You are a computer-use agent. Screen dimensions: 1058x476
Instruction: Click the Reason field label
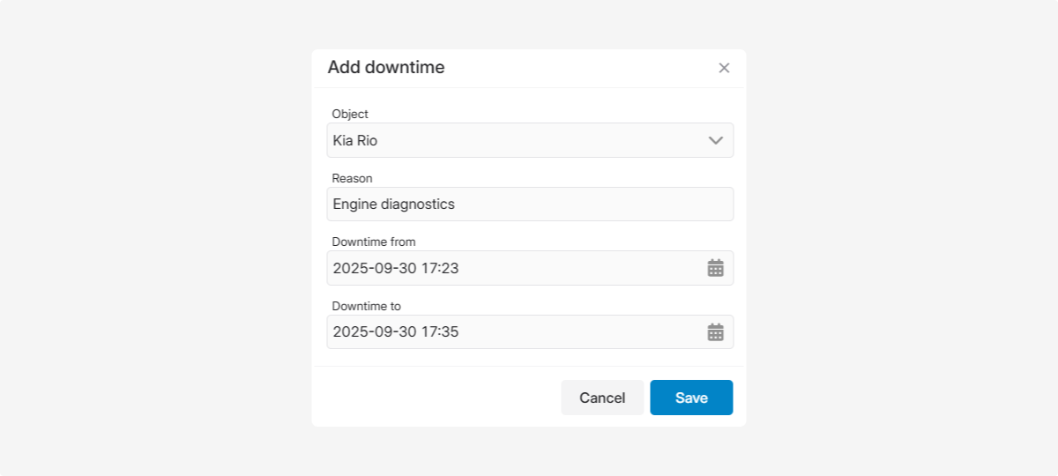click(352, 178)
